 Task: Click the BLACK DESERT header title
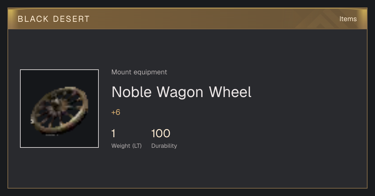54,19
